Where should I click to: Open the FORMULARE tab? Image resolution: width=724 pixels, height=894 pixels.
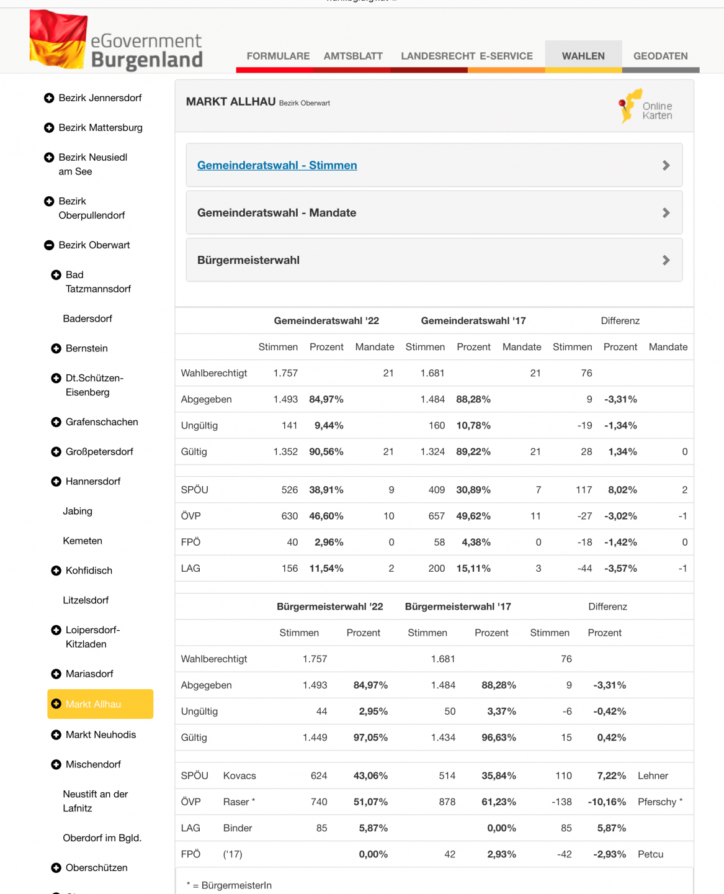click(278, 56)
